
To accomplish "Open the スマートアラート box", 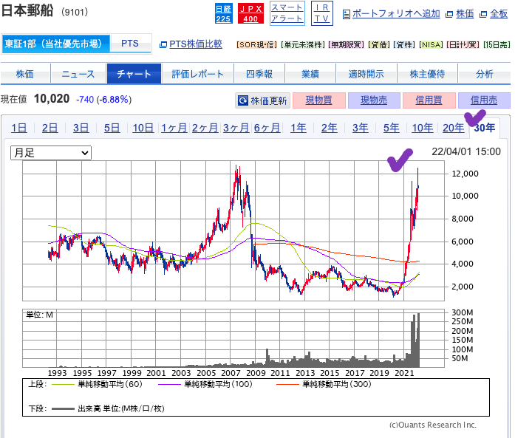I will tap(287, 13).
